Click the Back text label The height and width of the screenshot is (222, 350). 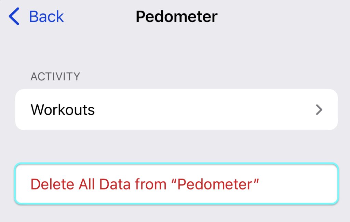[x=46, y=17]
